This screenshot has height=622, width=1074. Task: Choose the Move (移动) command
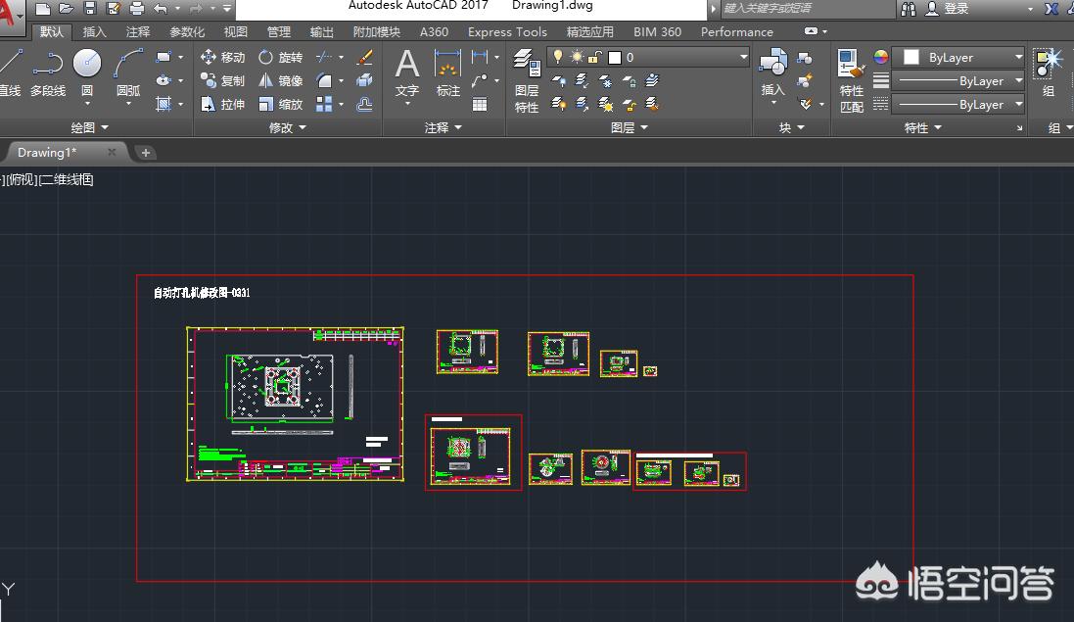222,58
